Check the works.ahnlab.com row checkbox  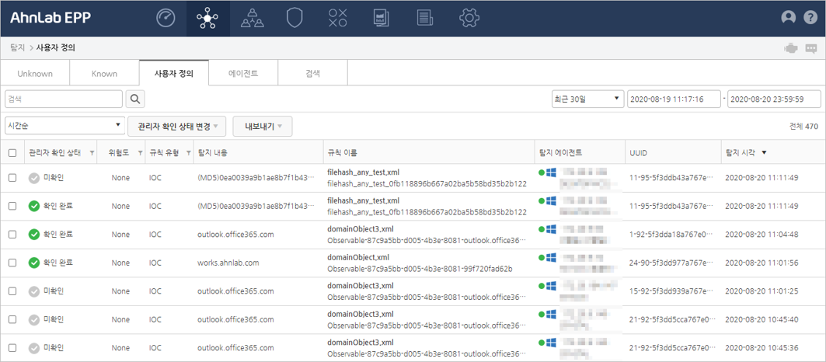pyautogui.click(x=12, y=263)
